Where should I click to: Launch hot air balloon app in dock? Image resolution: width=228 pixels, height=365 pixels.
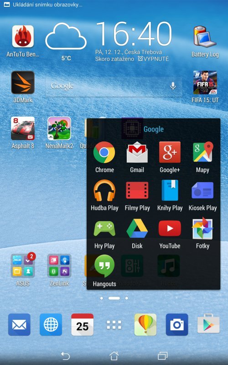click(145, 324)
